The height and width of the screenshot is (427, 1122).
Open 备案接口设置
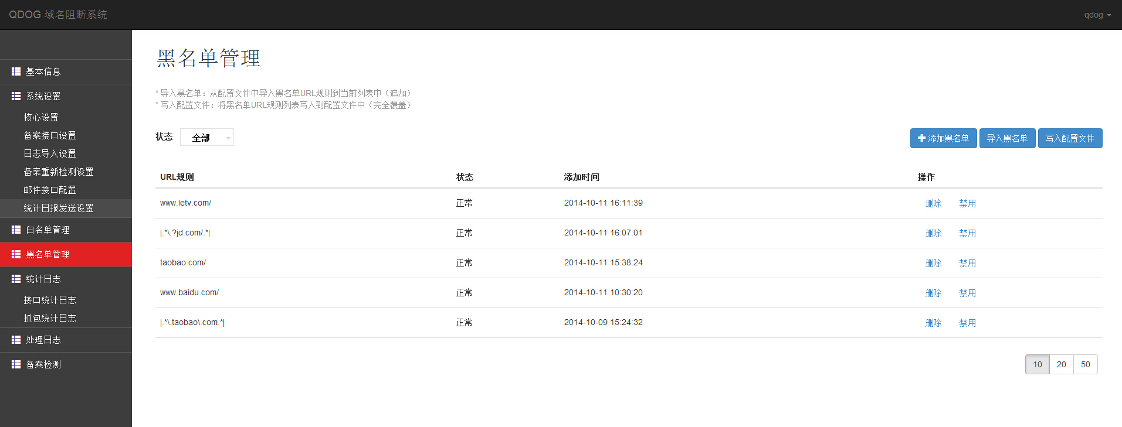pos(50,135)
